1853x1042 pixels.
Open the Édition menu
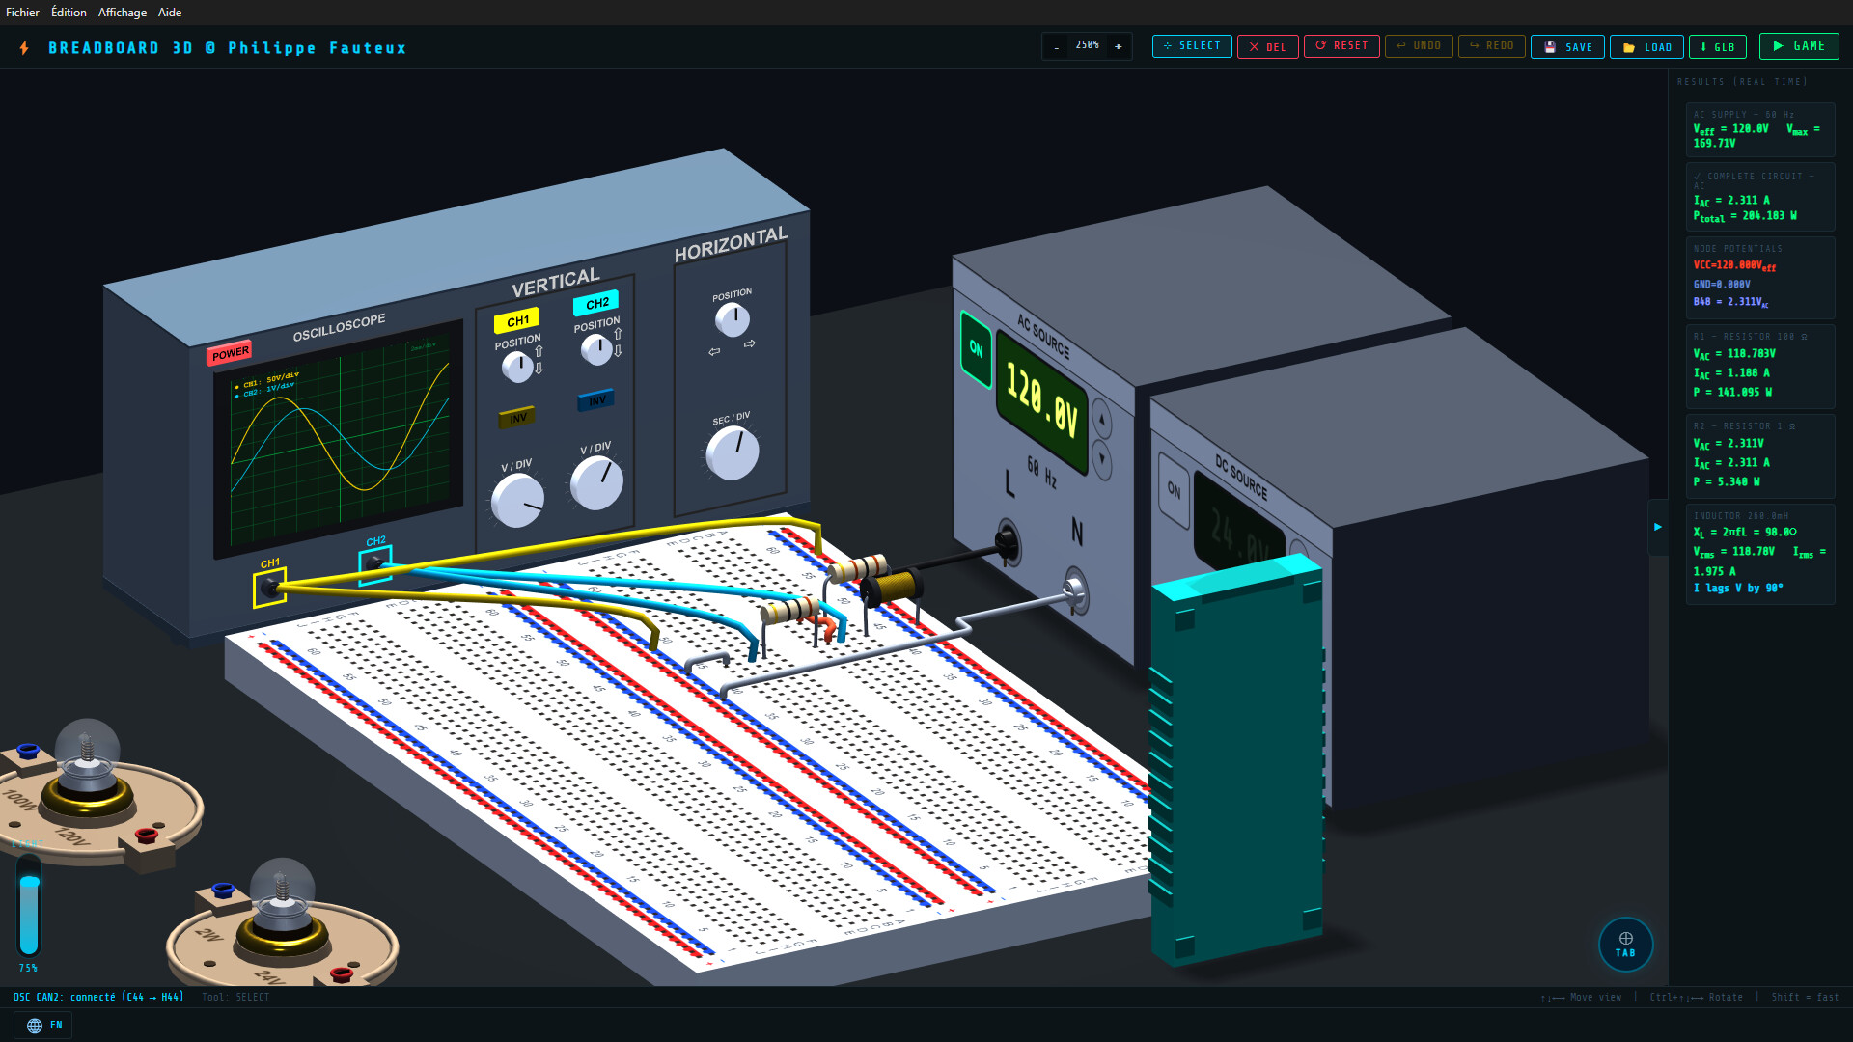69,13
